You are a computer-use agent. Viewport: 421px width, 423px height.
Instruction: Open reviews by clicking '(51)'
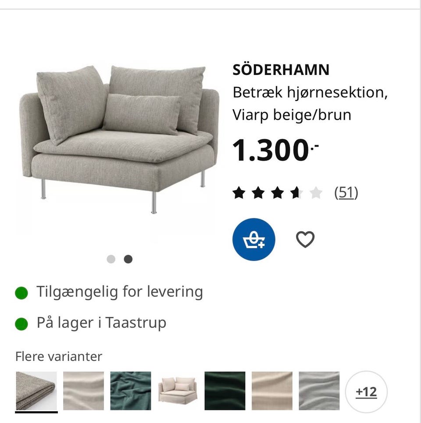(x=346, y=192)
